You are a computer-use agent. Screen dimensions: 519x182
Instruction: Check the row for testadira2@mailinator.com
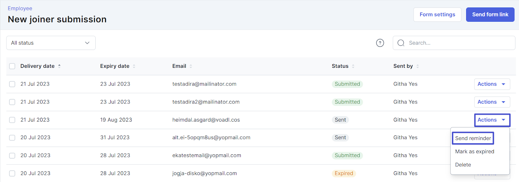(x=12, y=102)
